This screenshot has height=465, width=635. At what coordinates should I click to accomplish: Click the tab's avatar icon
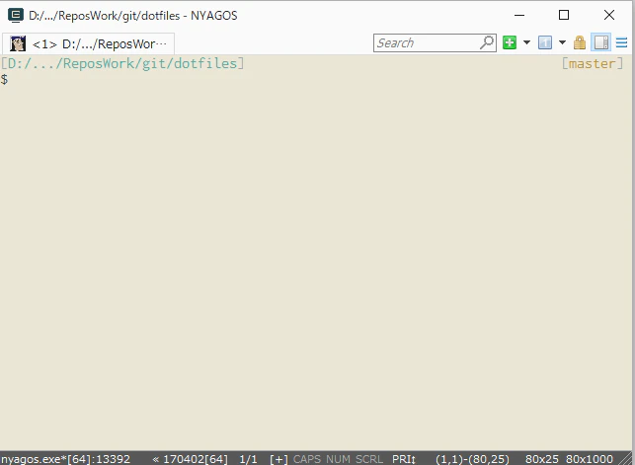[18, 43]
